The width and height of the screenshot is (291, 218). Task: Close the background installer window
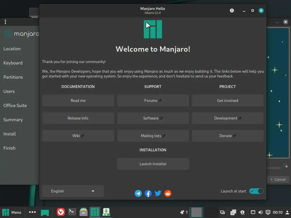[x=285, y=22]
